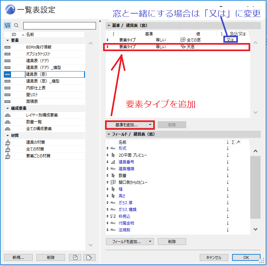Toggle sort arrow for 形式 field
The width and height of the screenshot is (267, 266).
tap(228, 148)
